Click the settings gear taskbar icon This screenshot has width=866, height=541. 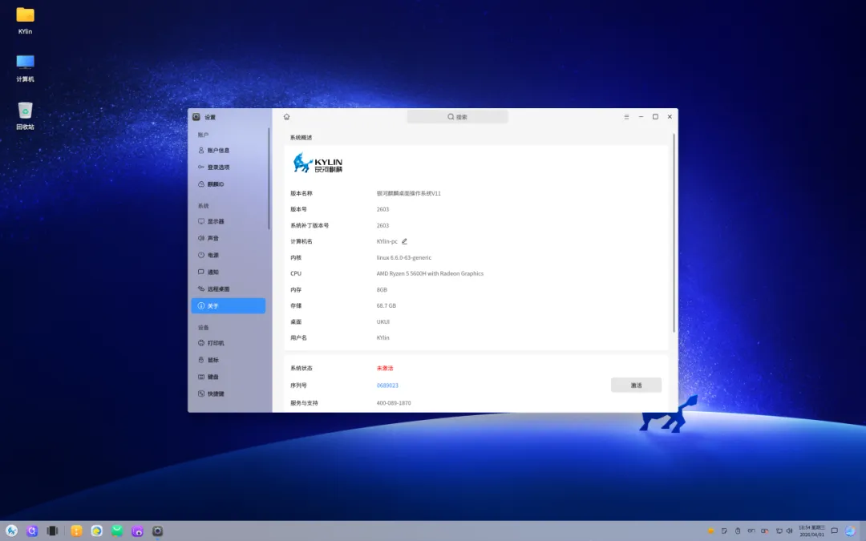157,531
